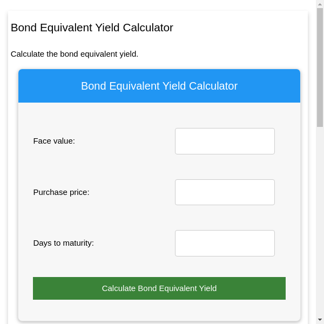The image size is (324, 324).
Task: Click the scrollbar up arrow
Action: tap(320, 4)
